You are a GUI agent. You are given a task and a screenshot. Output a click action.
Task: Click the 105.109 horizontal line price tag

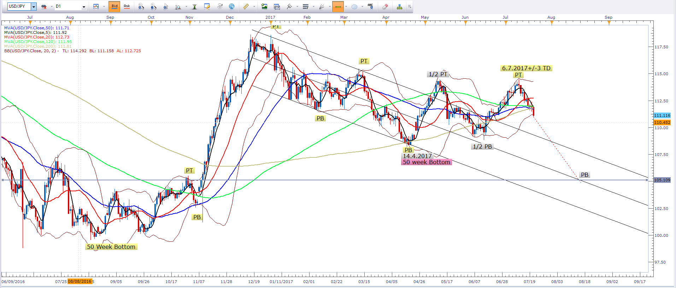pyautogui.click(x=662, y=180)
